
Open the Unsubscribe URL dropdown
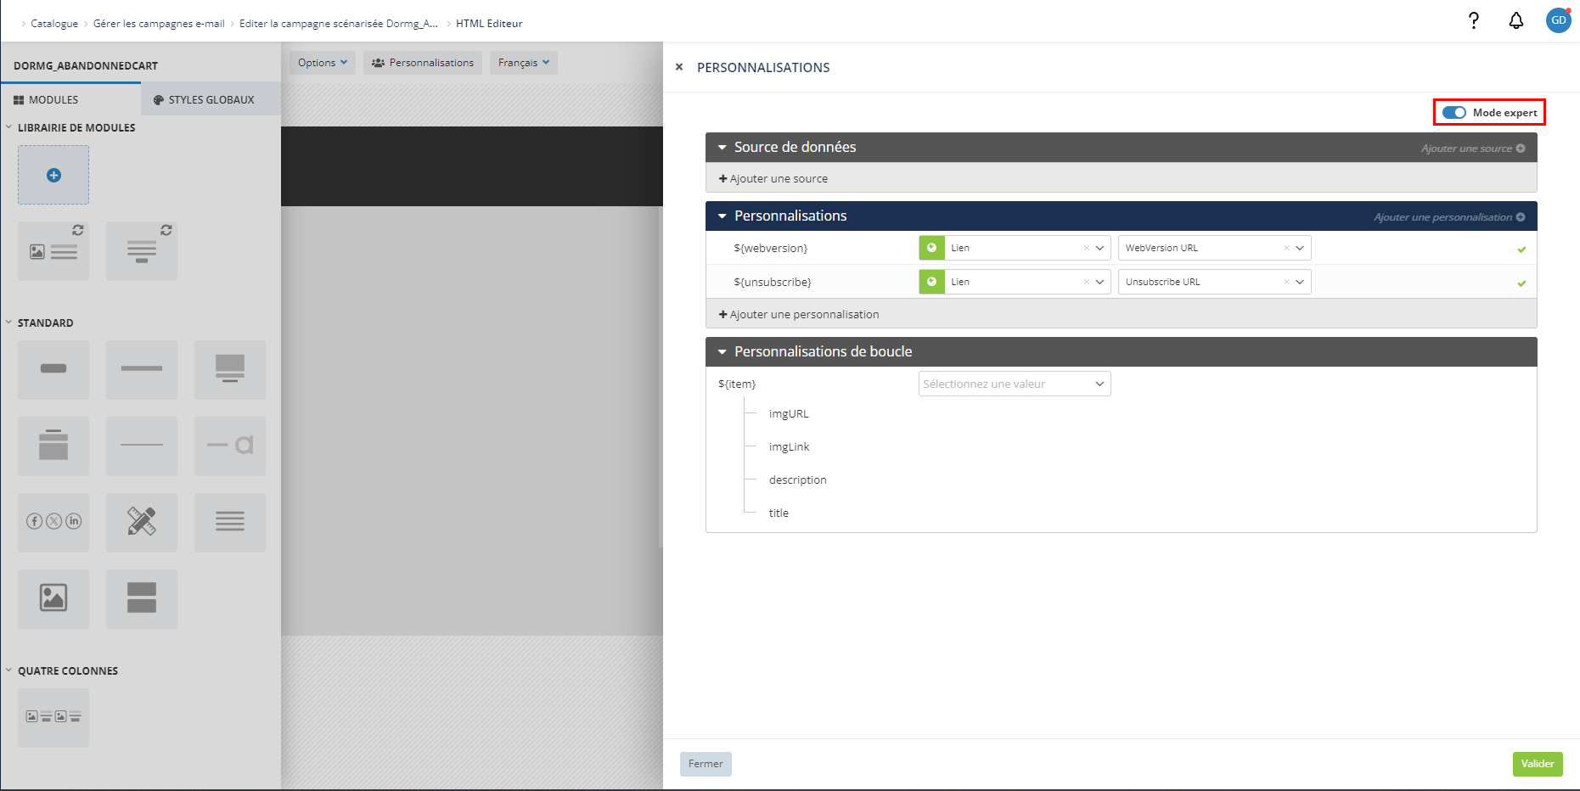click(1215, 282)
